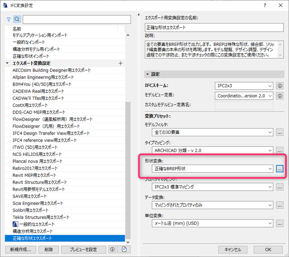The height and width of the screenshot is (257, 289).
Task: Collapse the left panel with the arrow handle
Action: [138, 14]
